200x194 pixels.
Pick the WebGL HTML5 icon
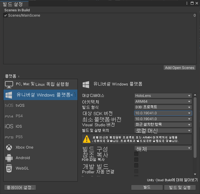9,168
